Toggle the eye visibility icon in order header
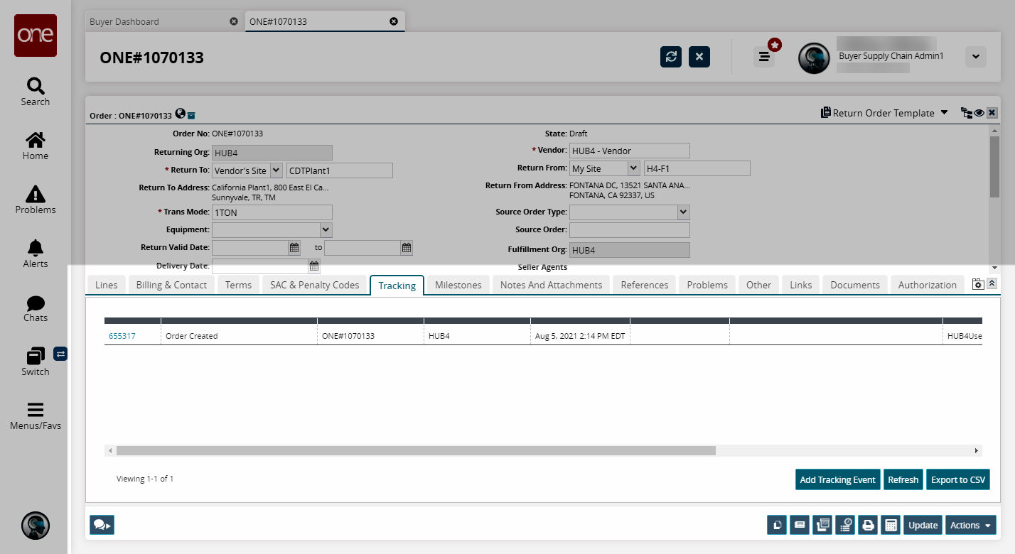Screen dimensions: 1015x554 [x=979, y=113]
